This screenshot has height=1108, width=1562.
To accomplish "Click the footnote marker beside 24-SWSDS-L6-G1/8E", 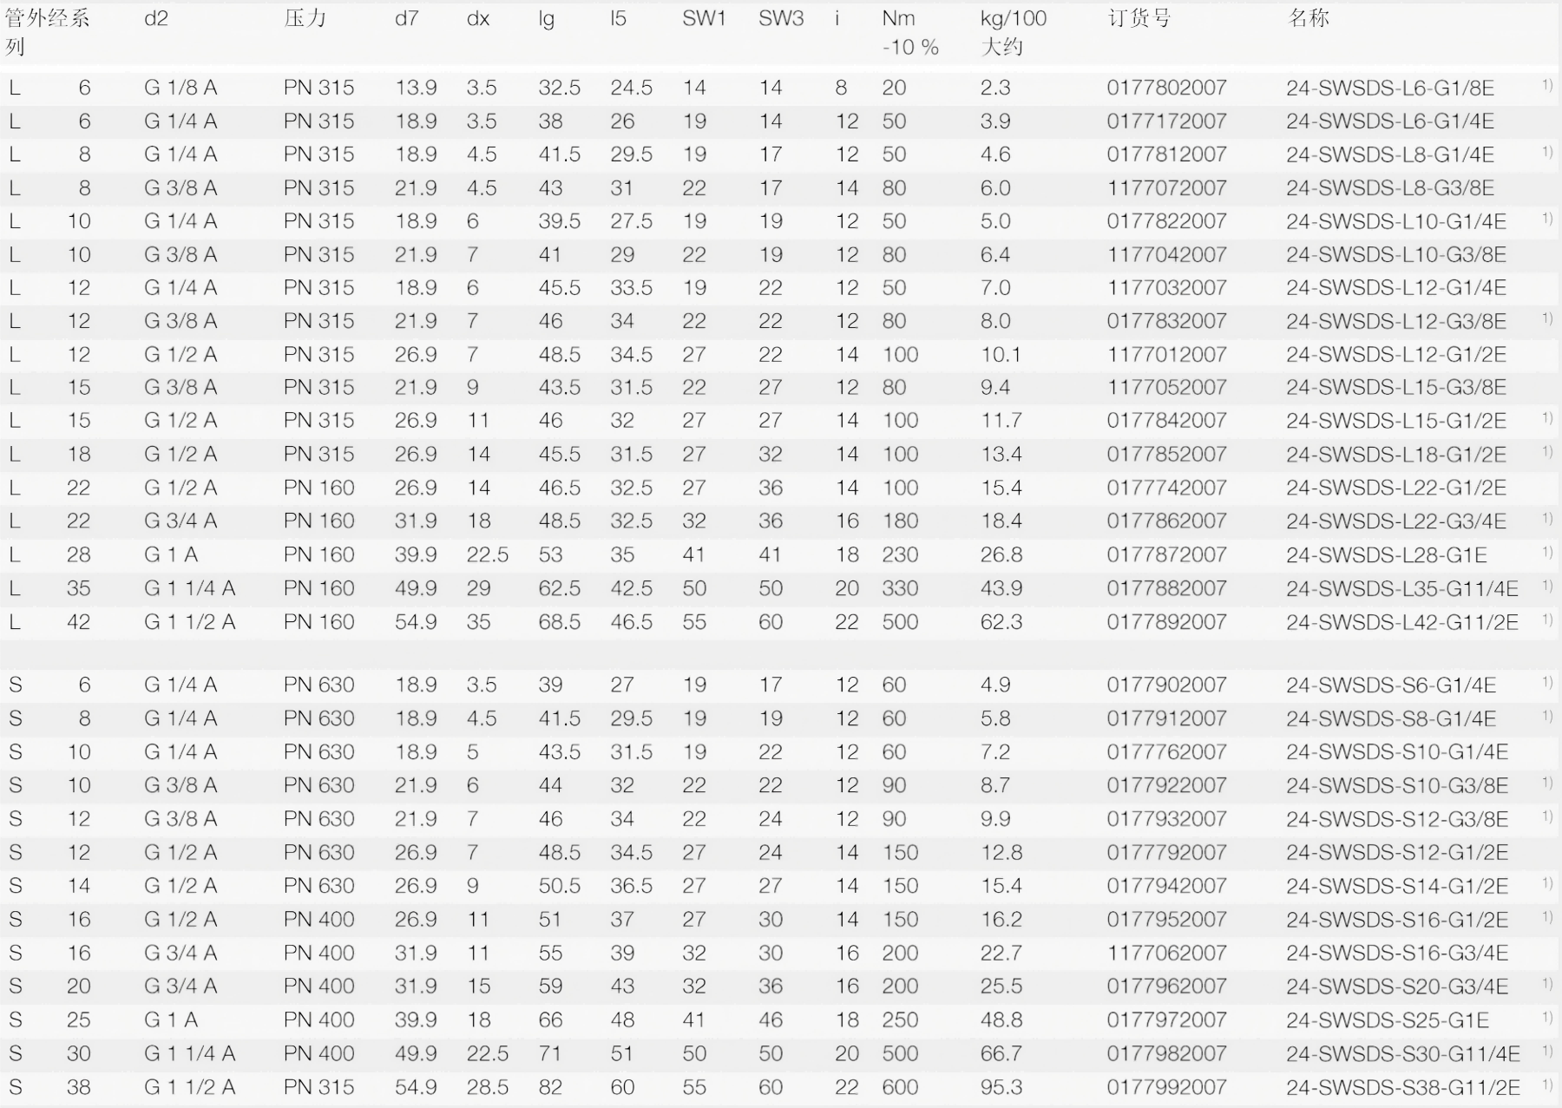I will (x=1547, y=84).
